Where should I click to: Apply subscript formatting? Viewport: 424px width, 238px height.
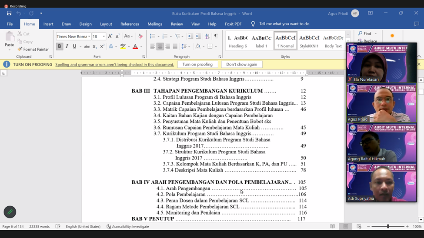click(x=94, y=46)
